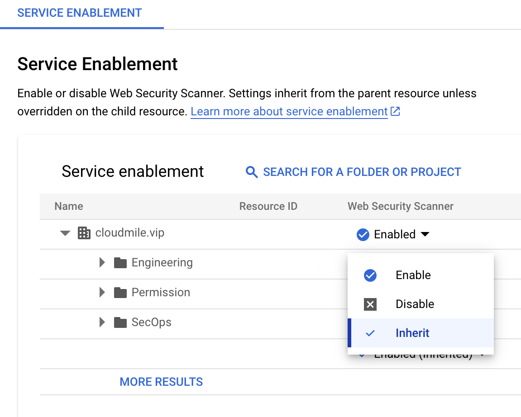The height and width of the screenshot is (417, 521).
Task: Open Learn more about service enablement link
Action: tap(289, 111)
